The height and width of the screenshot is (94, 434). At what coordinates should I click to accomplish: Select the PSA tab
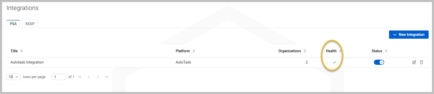(x=13, y=24)
